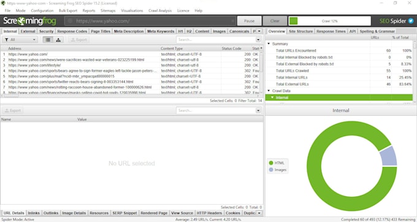Switch to the Meta Keywords tab
The width and height of the screenshot is (417, 222).
(161, 31)
